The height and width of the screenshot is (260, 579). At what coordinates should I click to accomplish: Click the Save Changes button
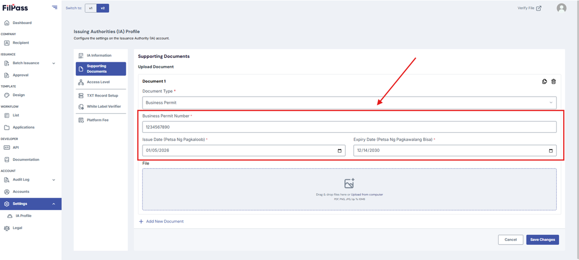543,239
